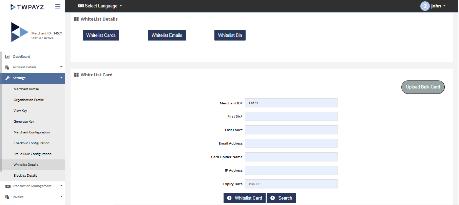Screen dimensions: 459x205
Task: Go to Fraud Rule Configuration
Action: click(33, 154)
